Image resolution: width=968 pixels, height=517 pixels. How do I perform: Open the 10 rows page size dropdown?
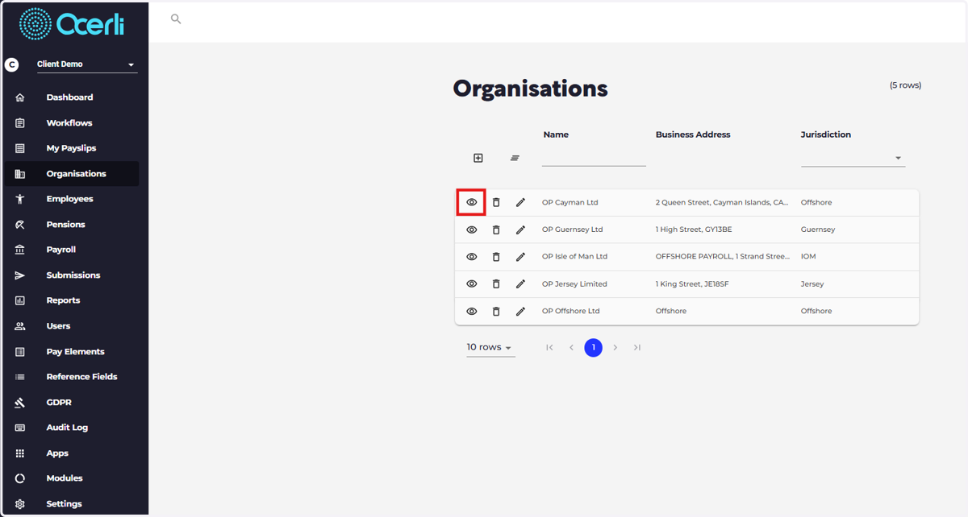pyautogui.click(x=490, y=347)
